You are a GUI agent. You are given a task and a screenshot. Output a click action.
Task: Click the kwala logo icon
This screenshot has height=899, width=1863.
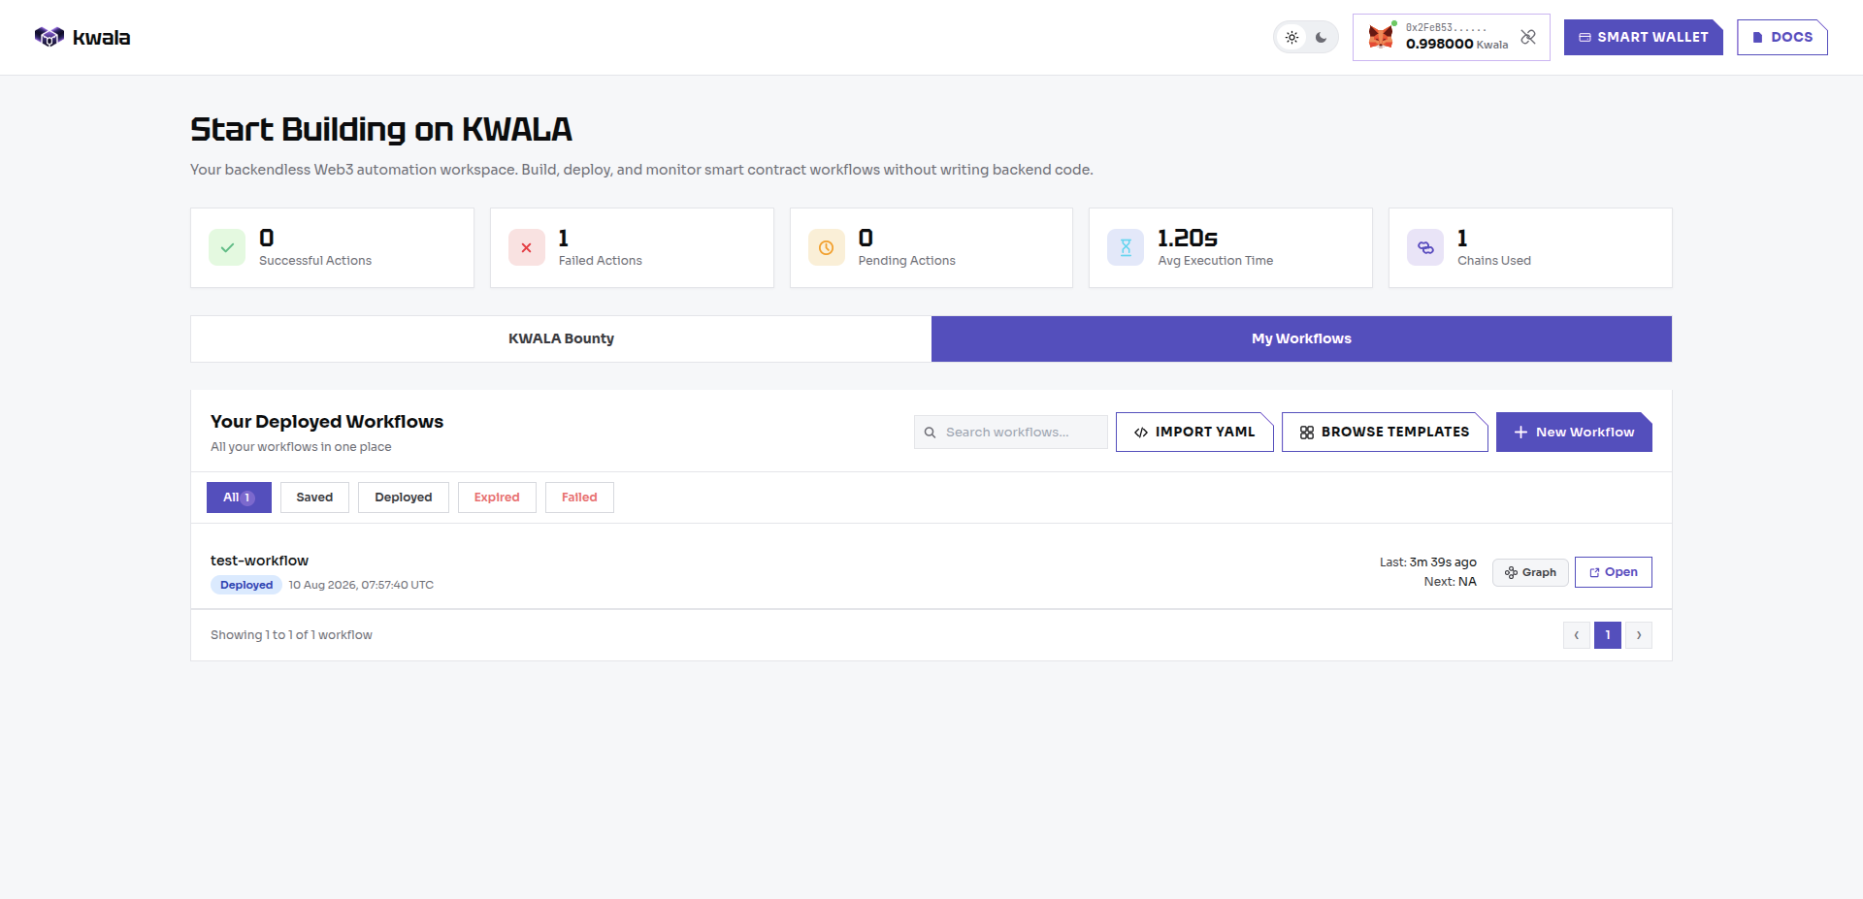click(49, 37)
